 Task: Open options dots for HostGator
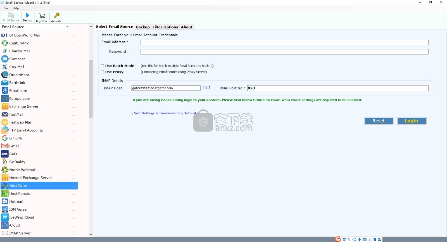(x=74, y=186)
